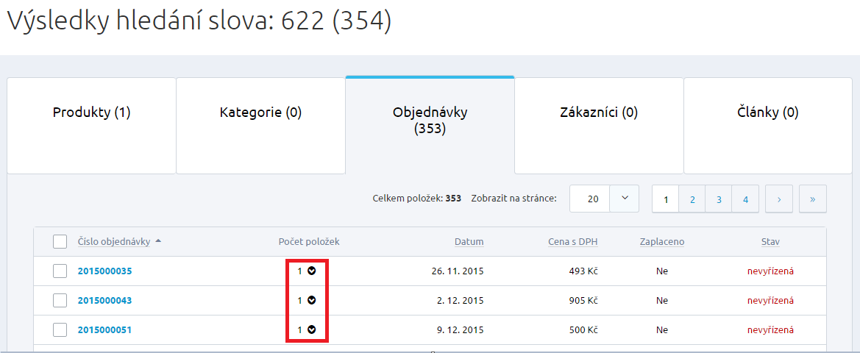860x353 pixels.
Task: Click sort arrow beside Číslo objednávky
Action: [159, 241]
